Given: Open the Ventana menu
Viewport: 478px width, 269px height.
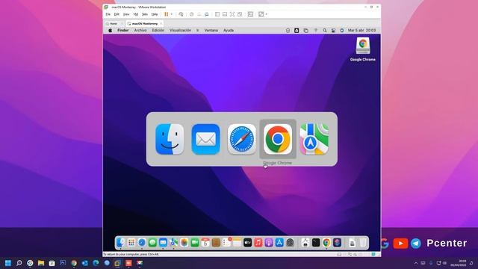Looking at the screenshot, I should (211, 30).
